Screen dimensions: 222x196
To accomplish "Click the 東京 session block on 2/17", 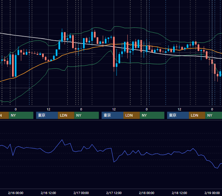I will (x=112, y=115).
